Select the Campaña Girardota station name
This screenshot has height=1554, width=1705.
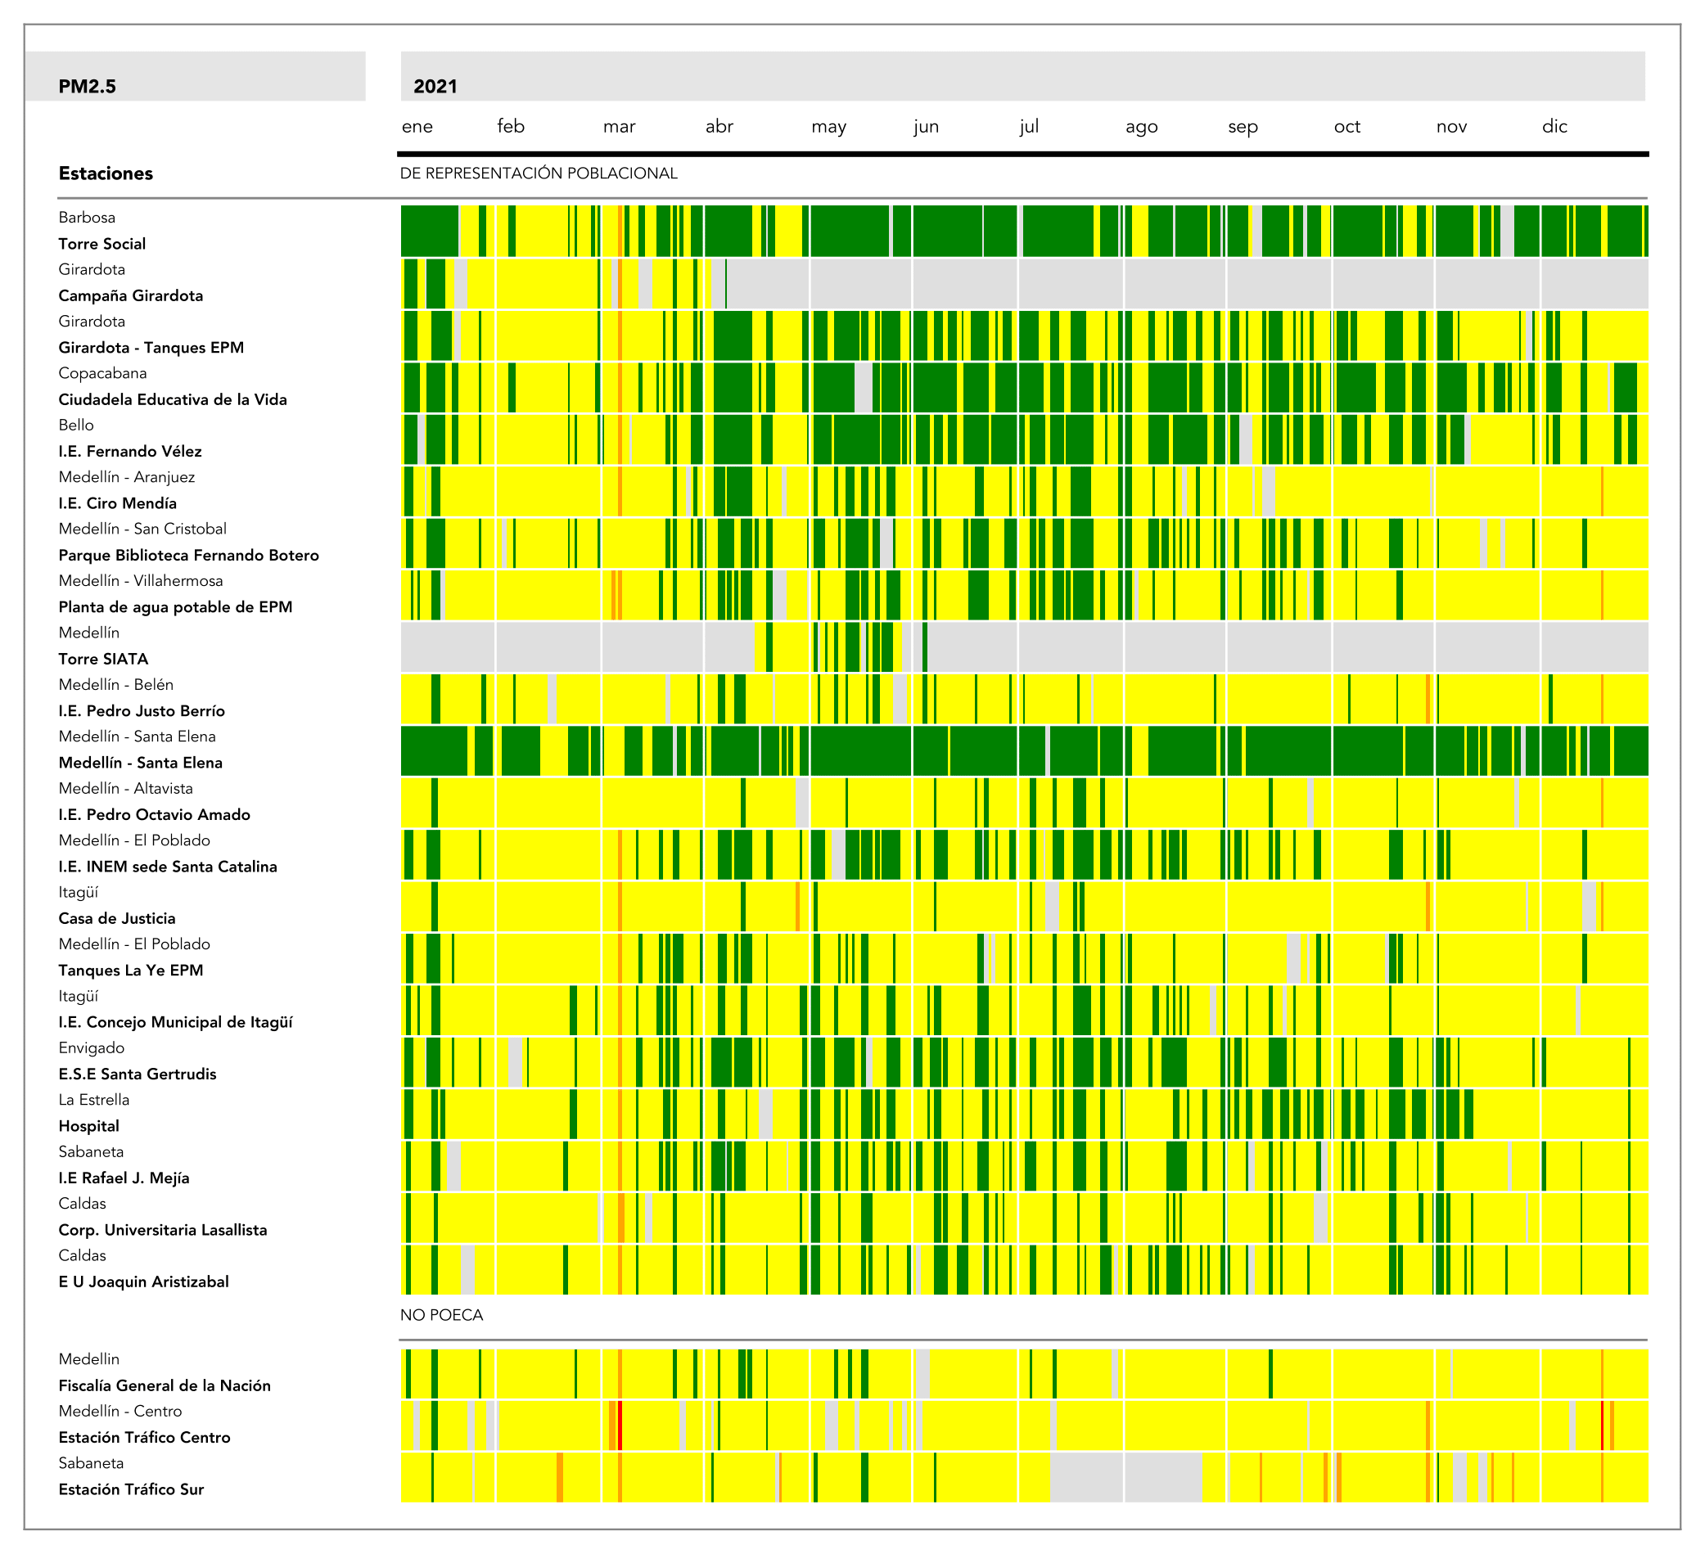click(x=130, y=295)
